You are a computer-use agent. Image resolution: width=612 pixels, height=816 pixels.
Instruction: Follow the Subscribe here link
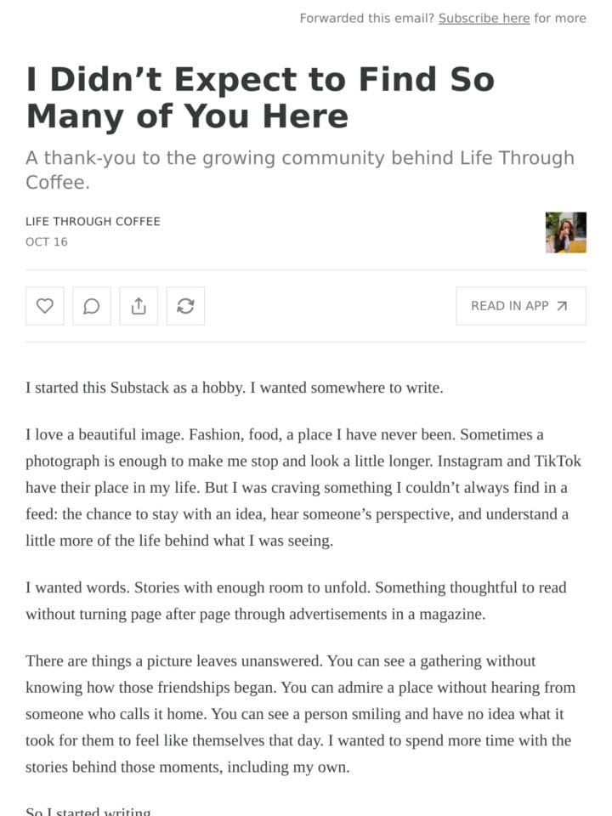pyautogui.click(x=484, y=18)
